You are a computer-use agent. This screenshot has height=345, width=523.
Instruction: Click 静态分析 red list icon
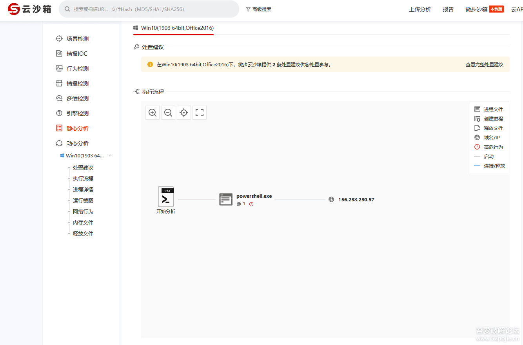pyautogui.click(x=59, y=128)
